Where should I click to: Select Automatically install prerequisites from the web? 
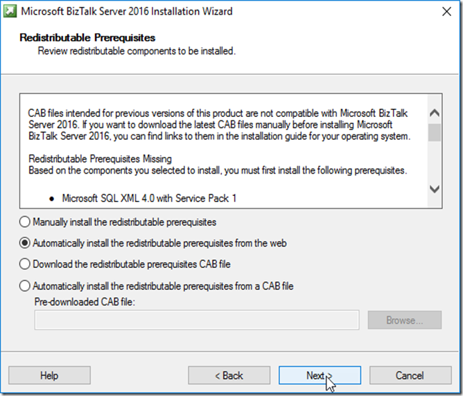click(152, 243)
